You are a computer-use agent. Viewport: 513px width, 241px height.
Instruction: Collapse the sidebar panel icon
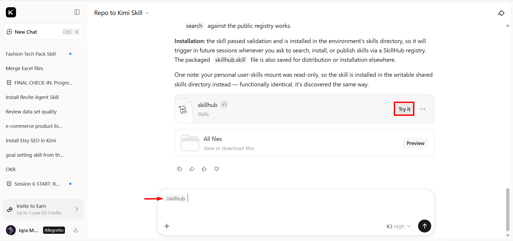77,12
